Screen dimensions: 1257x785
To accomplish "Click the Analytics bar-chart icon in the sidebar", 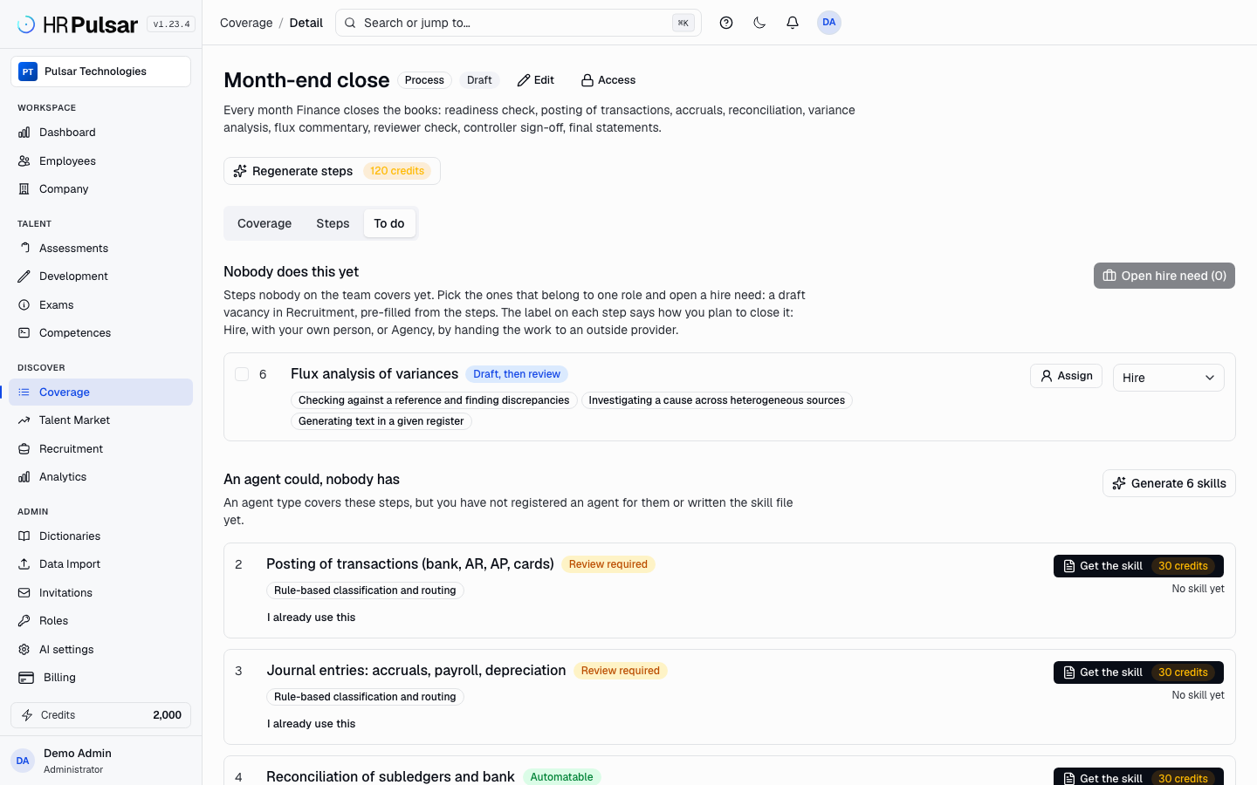I will click(x=24, y=477).
